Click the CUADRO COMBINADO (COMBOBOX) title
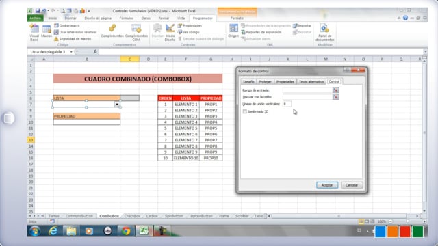The width and height of the screenshot is (438, 246). tap(138, 79)
